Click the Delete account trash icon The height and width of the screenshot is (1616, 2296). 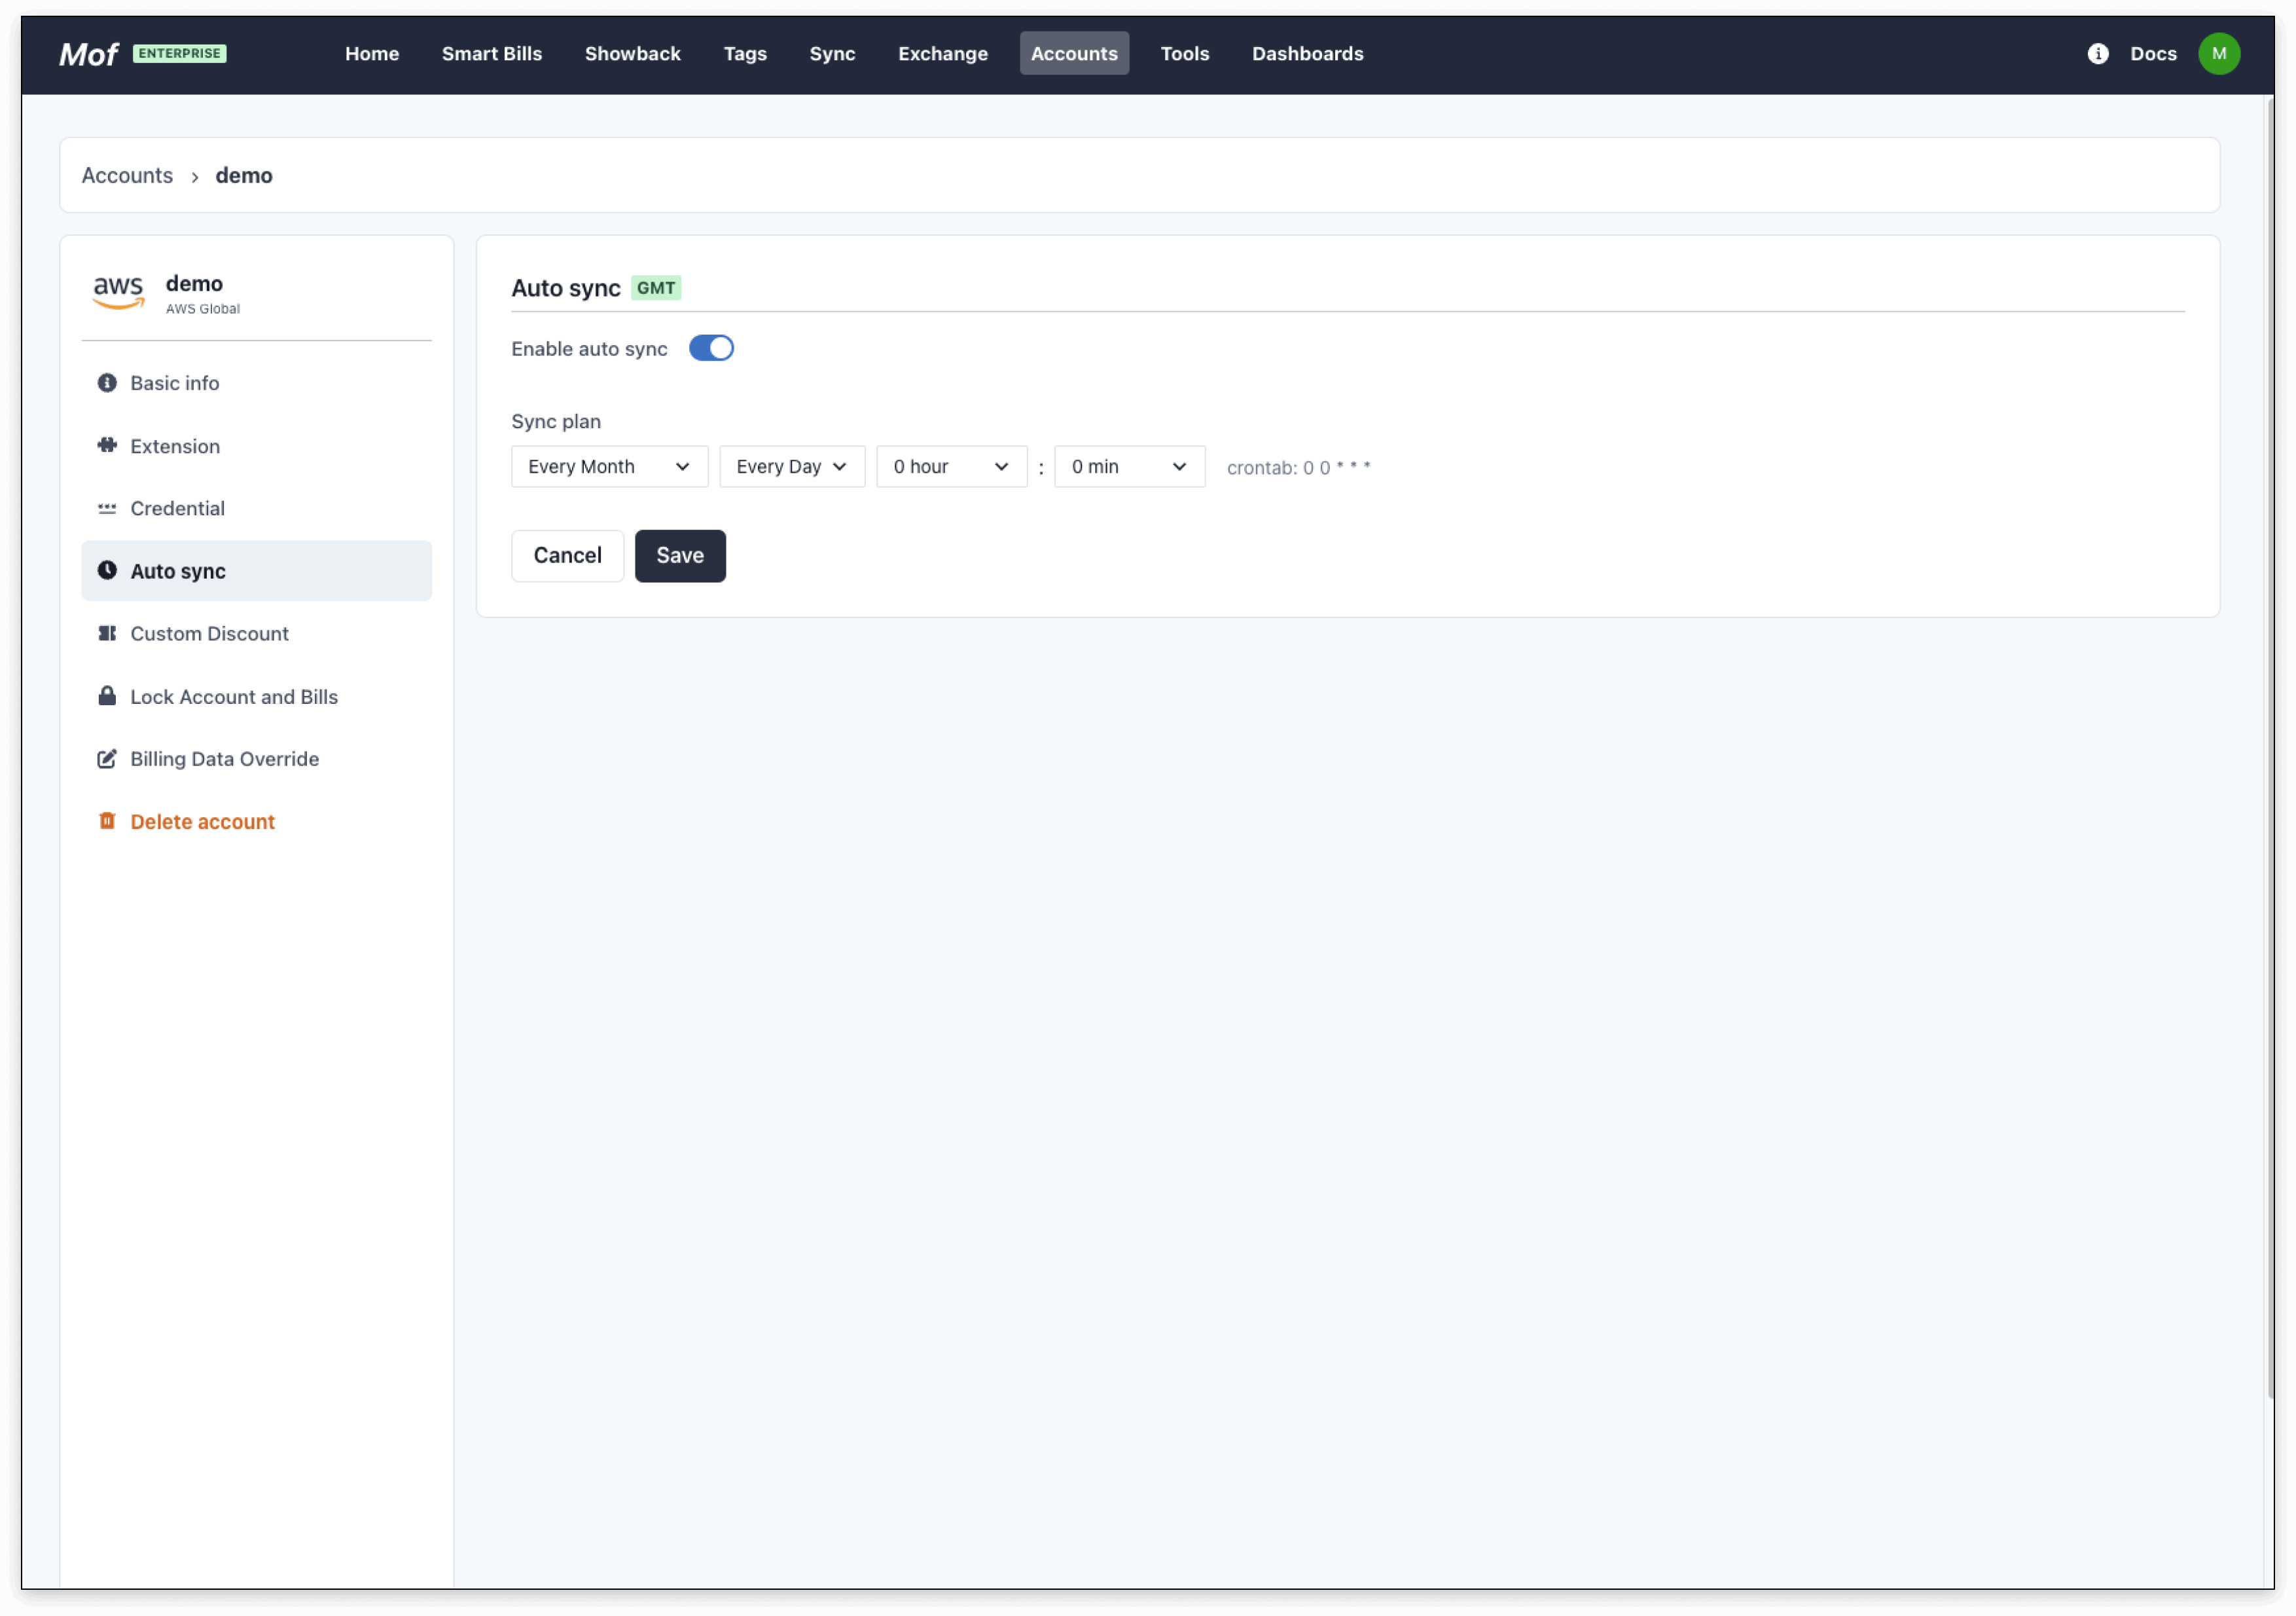[x=107, y=822]
